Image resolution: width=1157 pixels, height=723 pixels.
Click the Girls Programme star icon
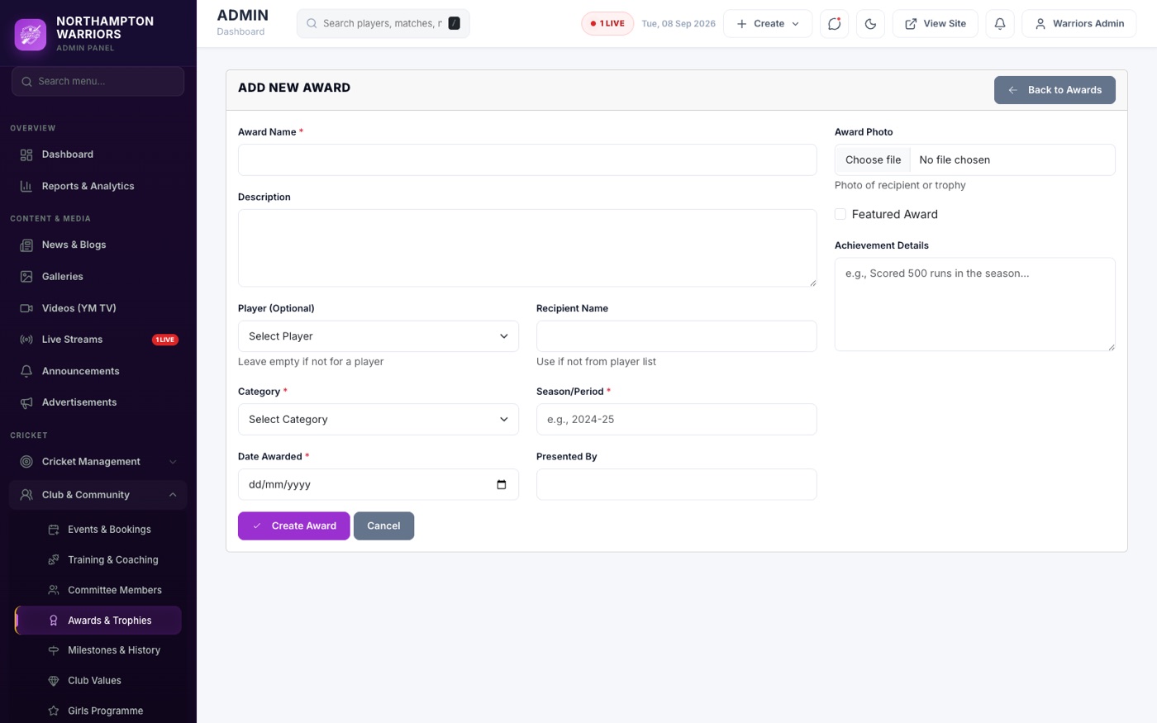54,711
